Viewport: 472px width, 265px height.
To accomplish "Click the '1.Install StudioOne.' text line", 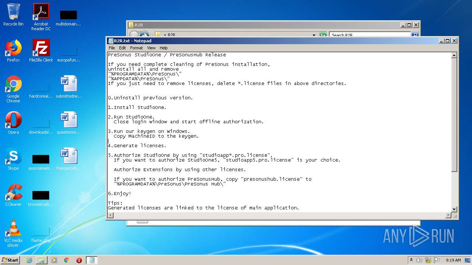I will coord(137,107).
